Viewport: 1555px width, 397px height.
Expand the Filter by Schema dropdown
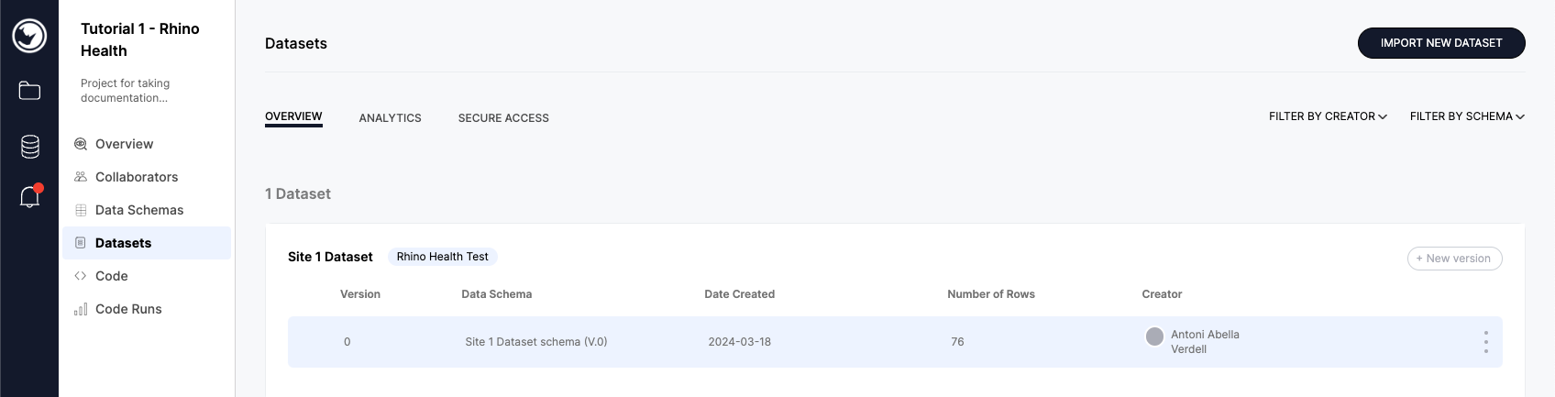click(x=1467, y=116)
